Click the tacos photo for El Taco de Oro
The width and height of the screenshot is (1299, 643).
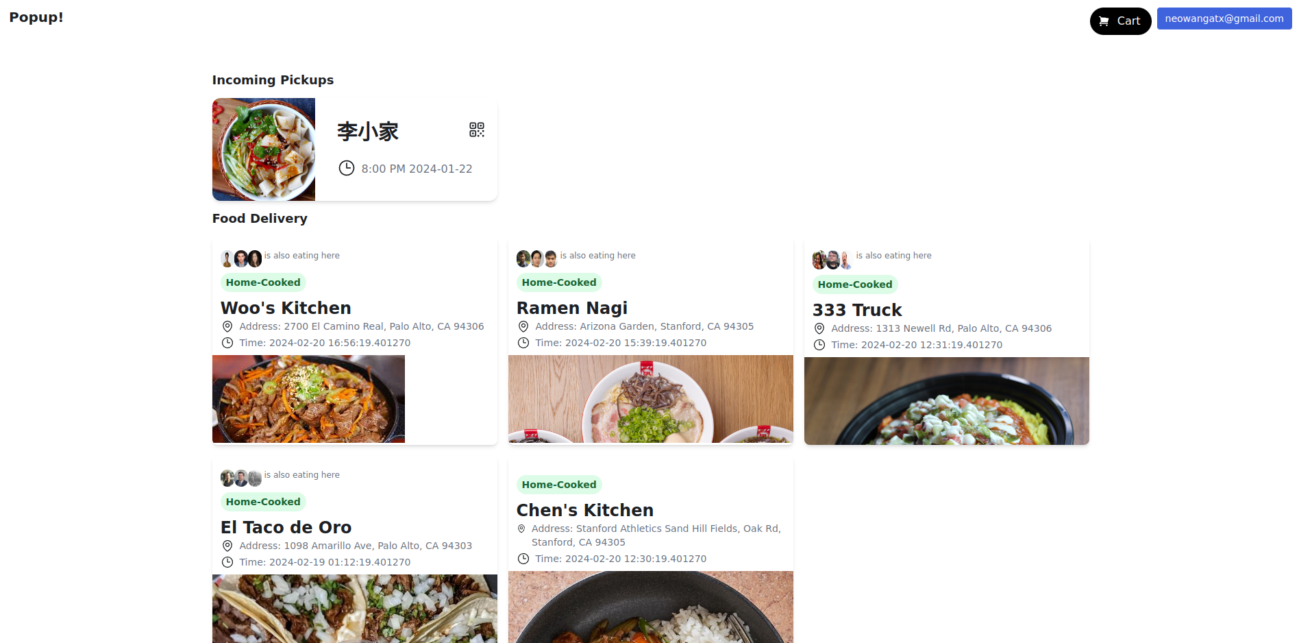click(x=355, y=609)
